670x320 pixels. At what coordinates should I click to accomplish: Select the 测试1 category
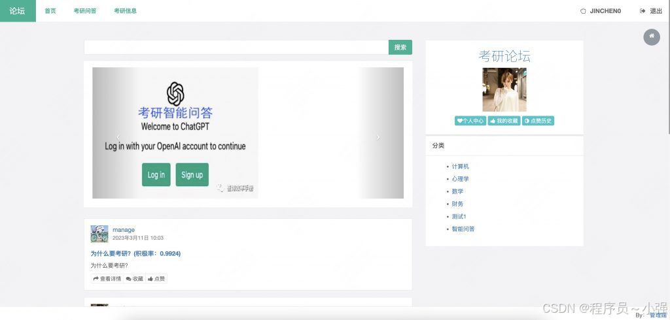click(x=459, y=216)
